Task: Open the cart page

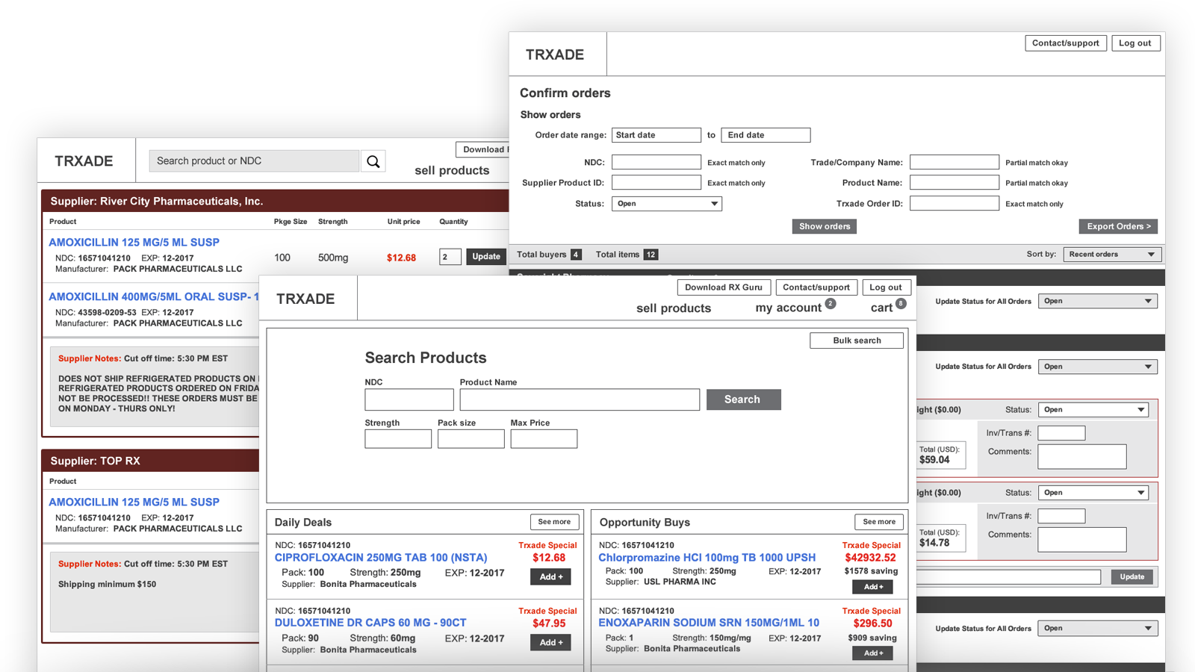Action: pyautogui.click(x=881, y=308)
